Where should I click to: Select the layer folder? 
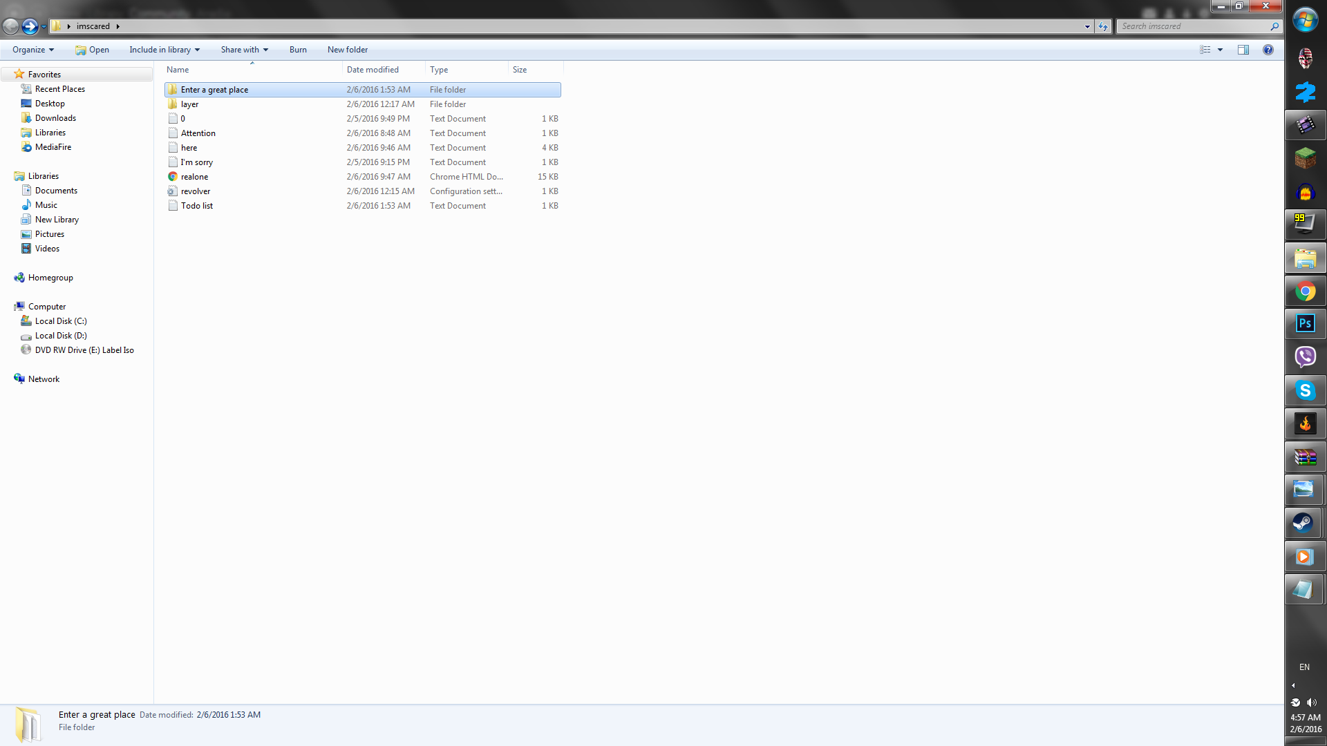click(189, 104)
